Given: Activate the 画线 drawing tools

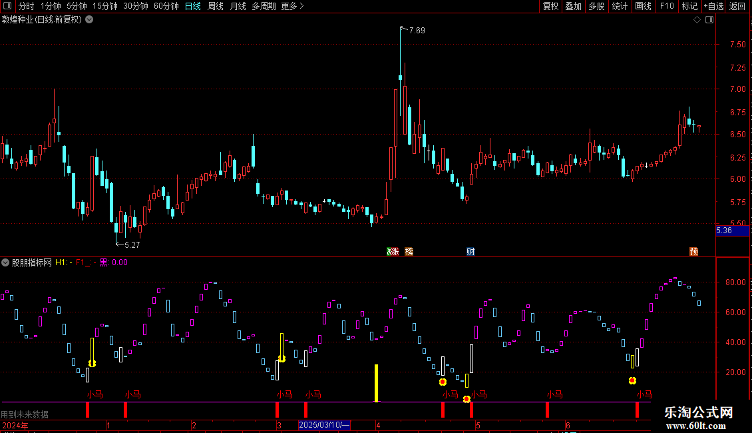Looking at the screenshot, I should click(x=643, y=6).
